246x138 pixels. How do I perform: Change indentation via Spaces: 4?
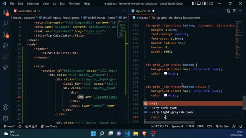point(177,126)
